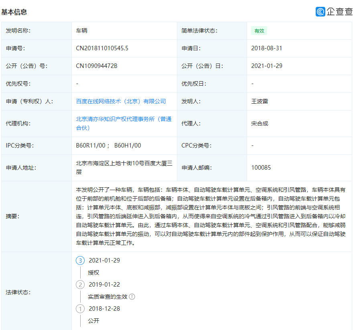This screenshot has height=330, width=357.
Task: Click the applicant address 北京市海淀区上地十街10号
Action: point(124,168)
